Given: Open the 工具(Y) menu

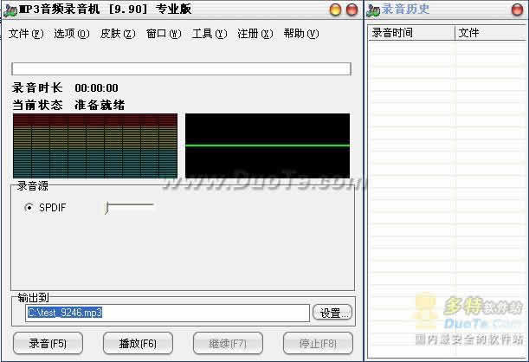Looking at the screenshot, I should pyautogui.click(x=209, y=34).
